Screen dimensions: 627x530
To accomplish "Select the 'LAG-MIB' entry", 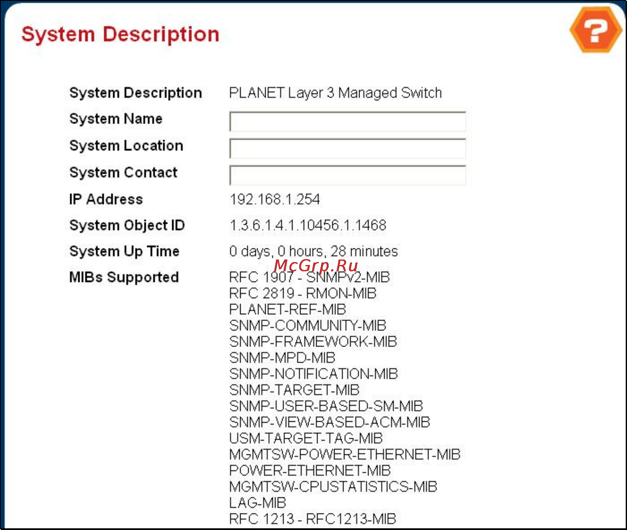I will pyautogui.click(x=258, y=503).
